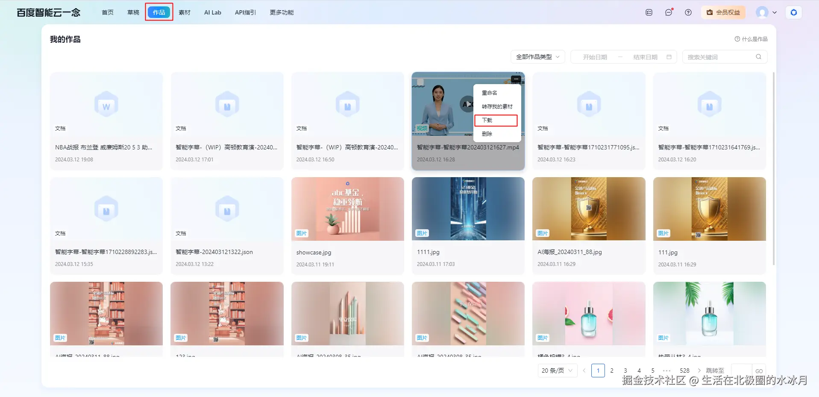Click the blue hexagon assistant icon

tap(793, 12)
